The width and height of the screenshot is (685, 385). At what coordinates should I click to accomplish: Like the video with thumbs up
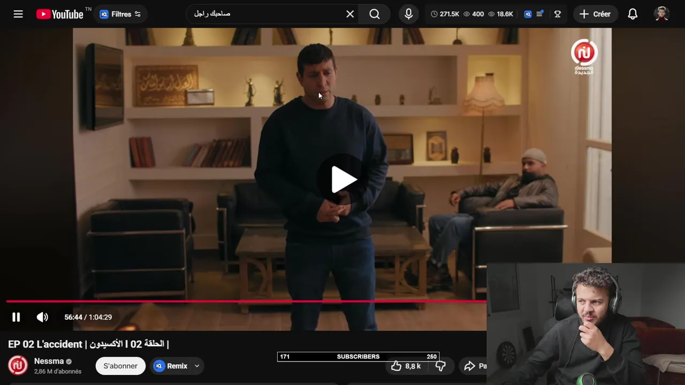click(x=406, y=366)
